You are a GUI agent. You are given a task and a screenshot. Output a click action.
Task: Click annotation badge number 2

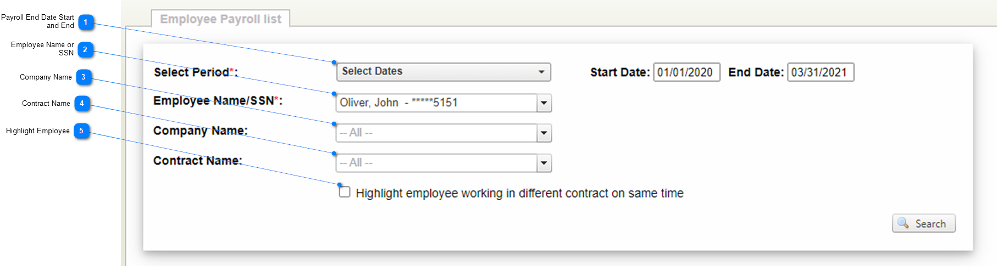pos(85,50)
